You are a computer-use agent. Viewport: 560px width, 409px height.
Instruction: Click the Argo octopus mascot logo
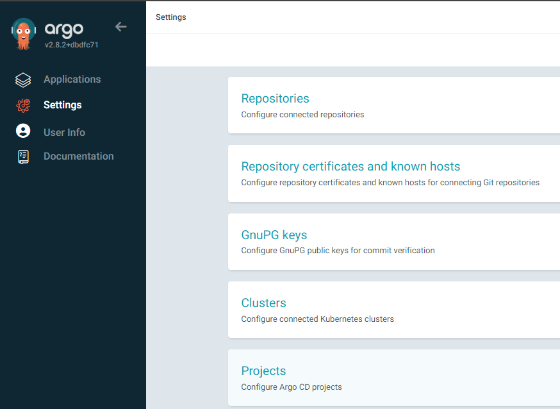(24, 34)
